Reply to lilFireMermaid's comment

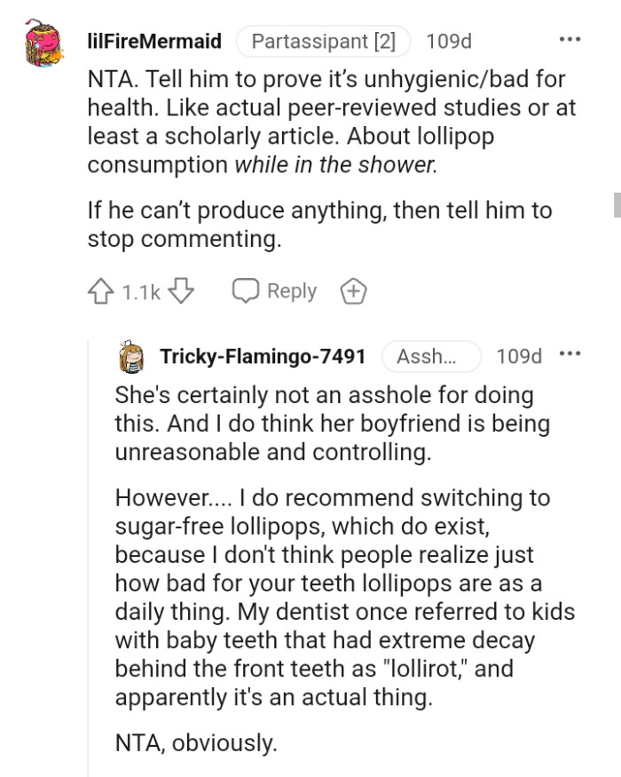point(274,291)
